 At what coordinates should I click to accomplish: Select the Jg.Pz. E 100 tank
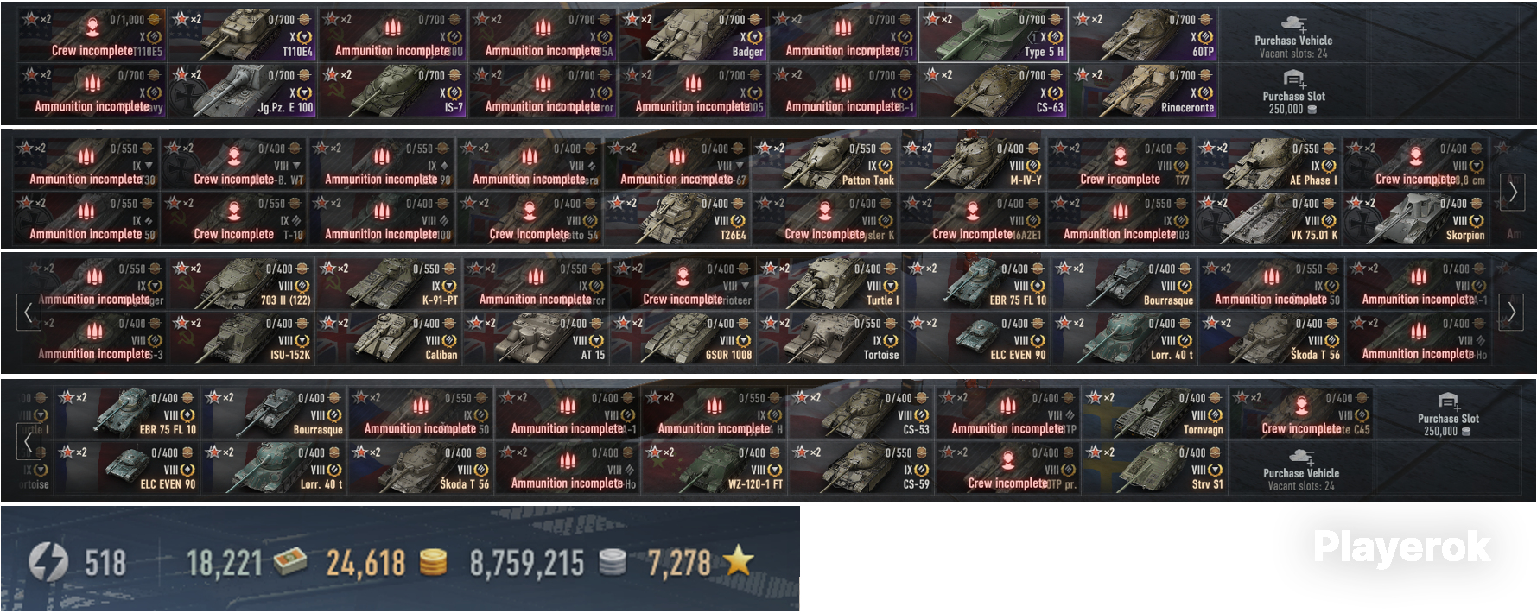[x=243, y=91]
